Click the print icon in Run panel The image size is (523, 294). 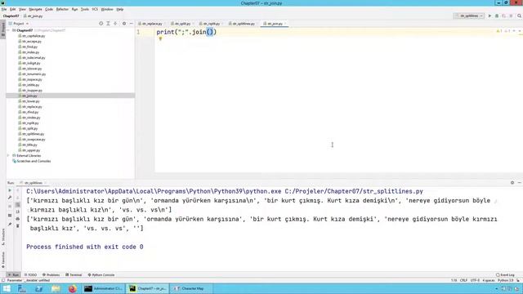tap(18, 219)
